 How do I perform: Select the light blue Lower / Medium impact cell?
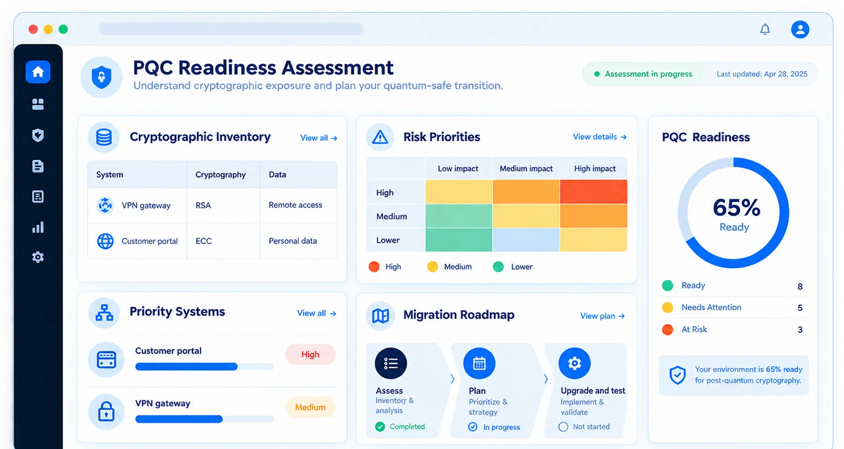(526, 240)
